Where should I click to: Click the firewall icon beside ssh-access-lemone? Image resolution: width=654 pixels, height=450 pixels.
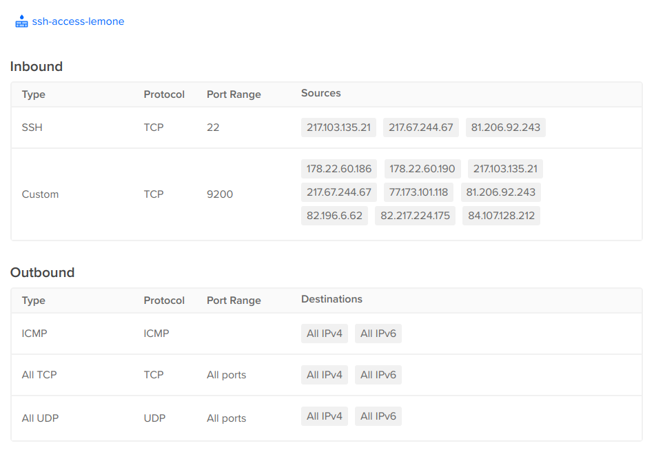21,21
